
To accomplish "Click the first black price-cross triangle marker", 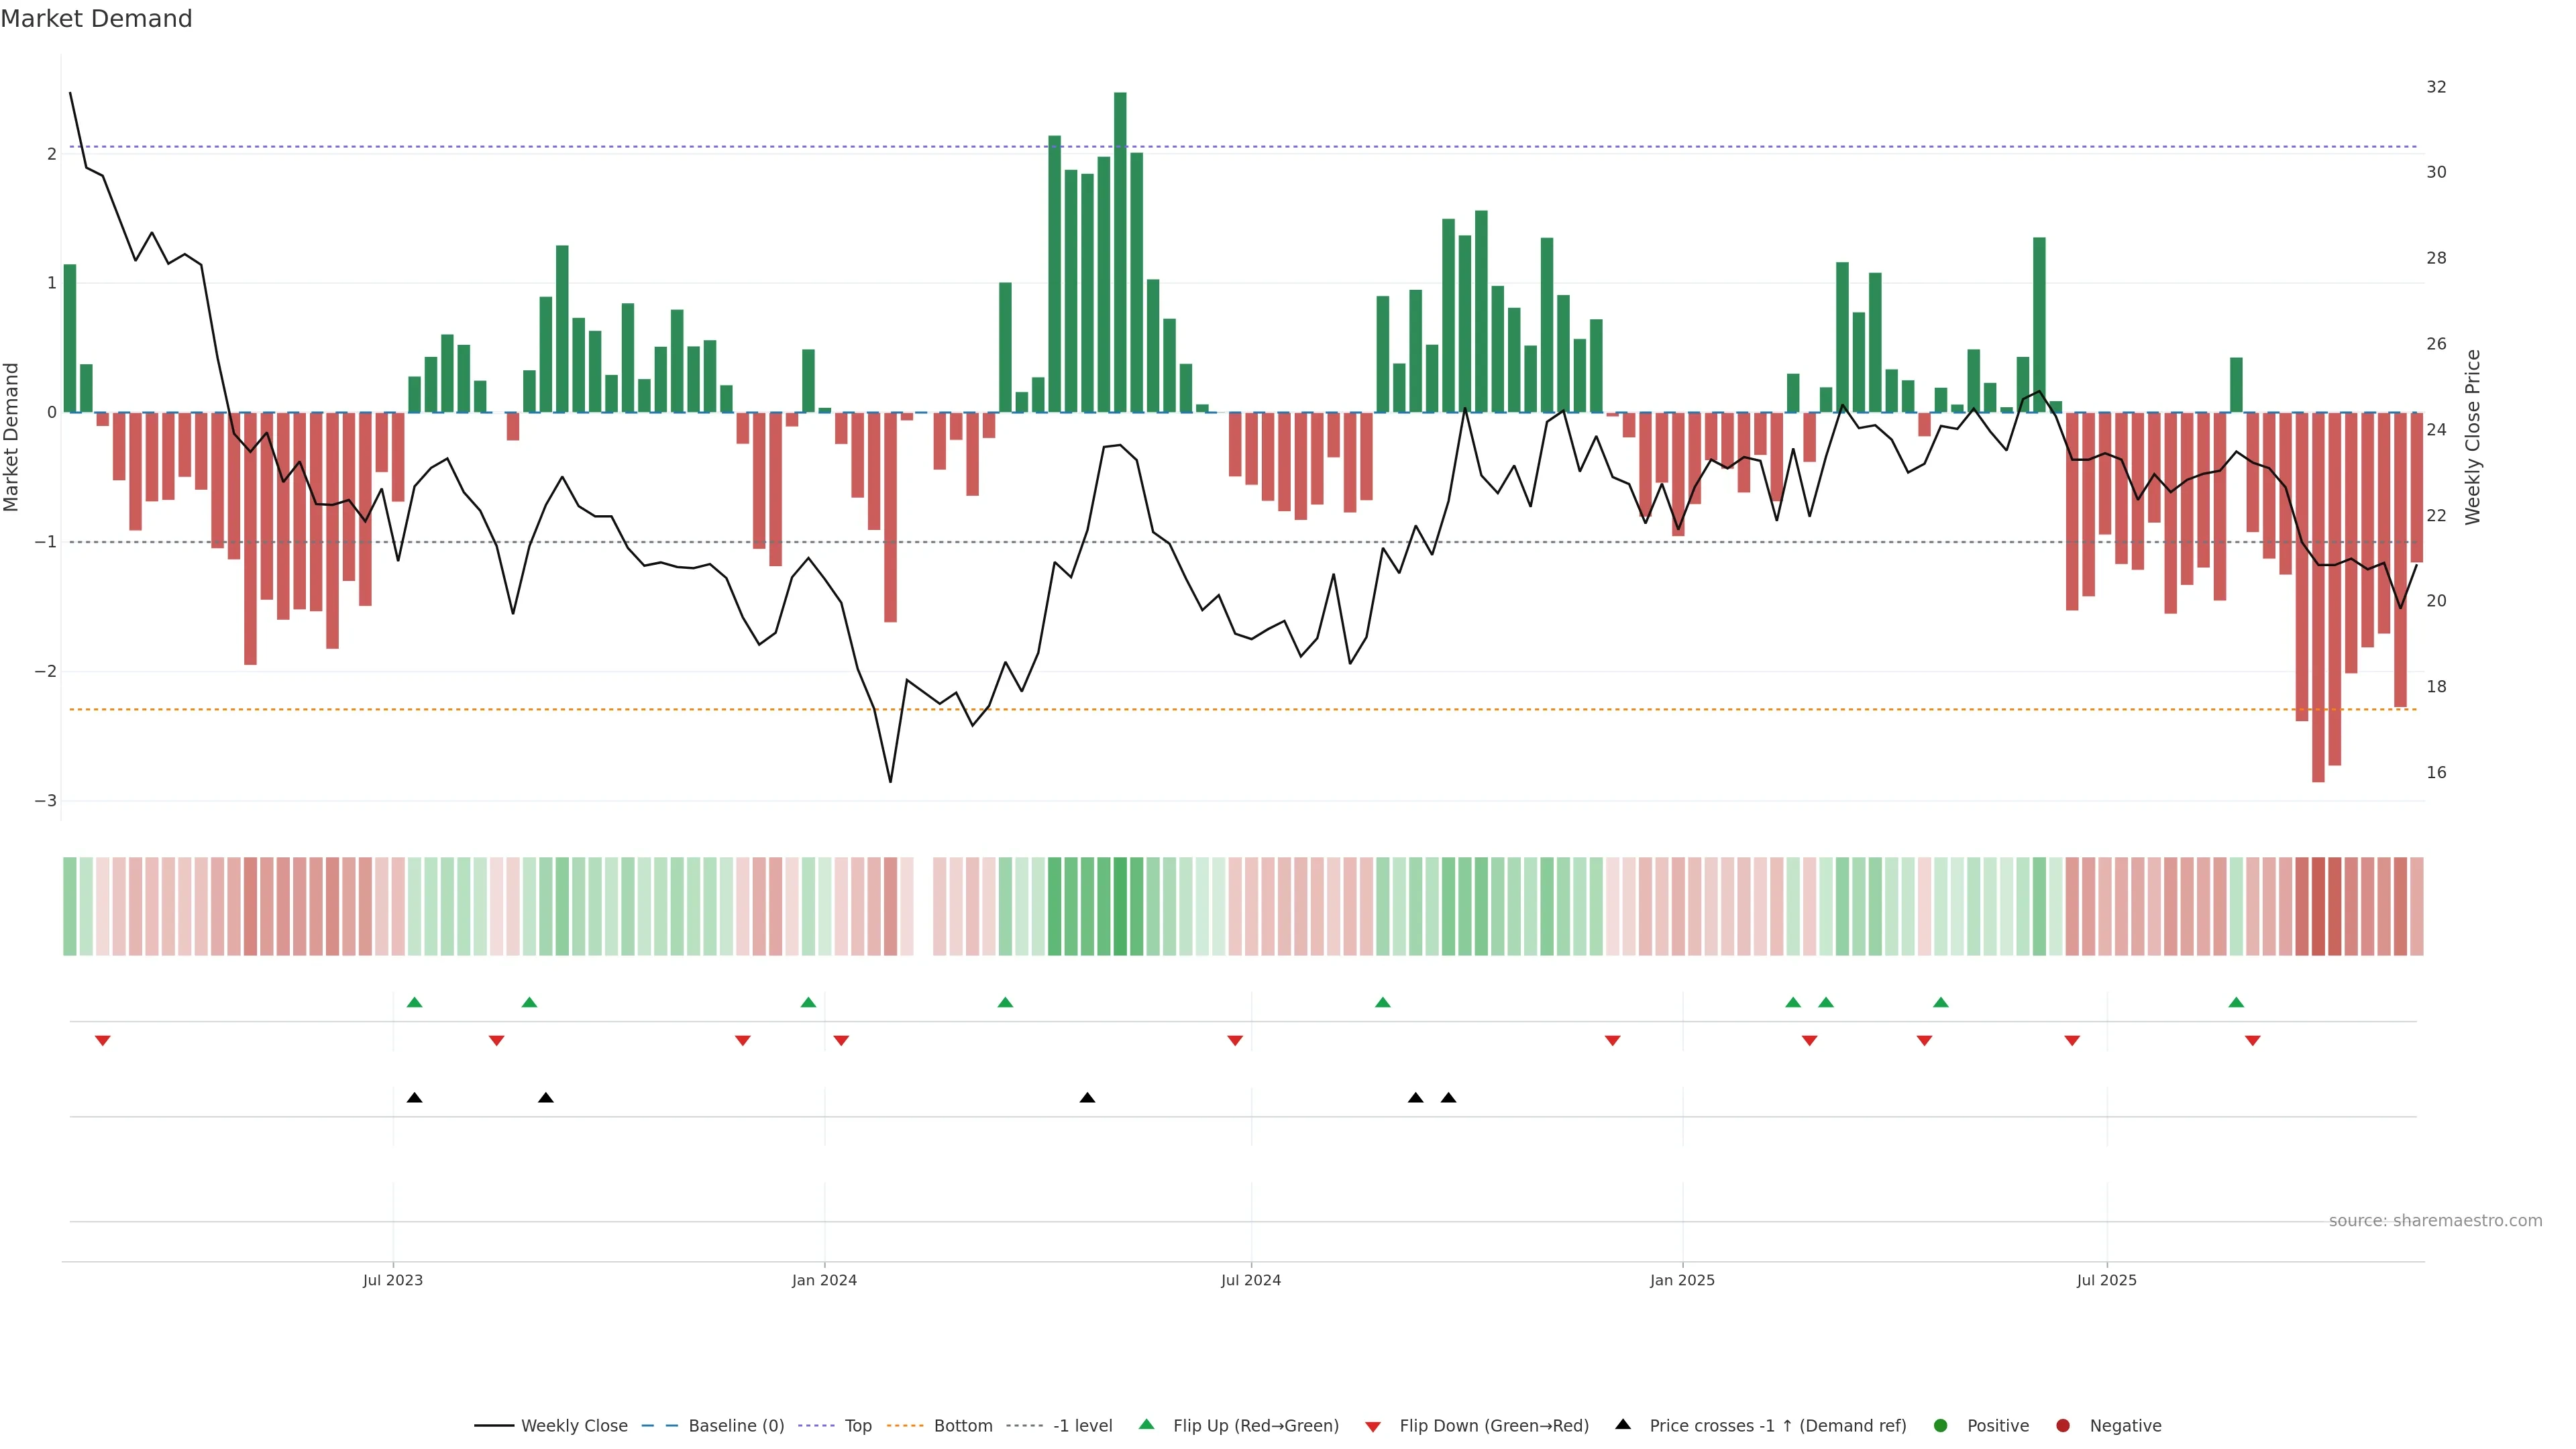I will coord(415,1098).
